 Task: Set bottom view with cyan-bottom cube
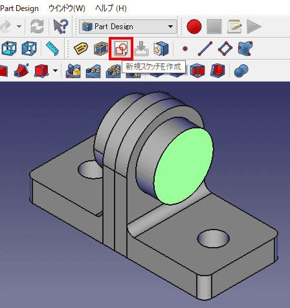pos(9,48)
